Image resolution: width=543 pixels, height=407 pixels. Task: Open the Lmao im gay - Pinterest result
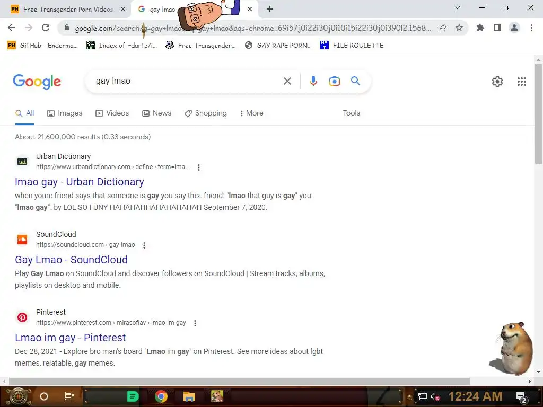tap(71, 338)
